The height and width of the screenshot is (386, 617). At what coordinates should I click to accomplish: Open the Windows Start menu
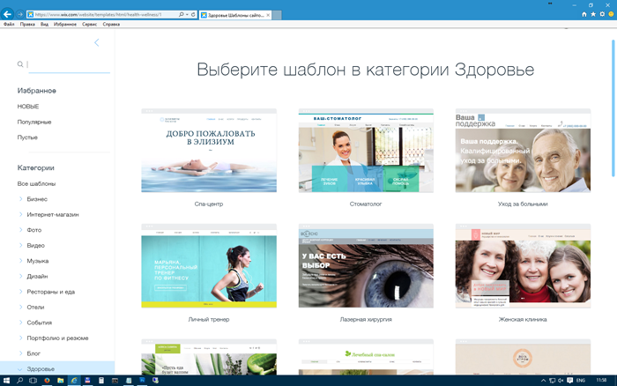[6, 381]
